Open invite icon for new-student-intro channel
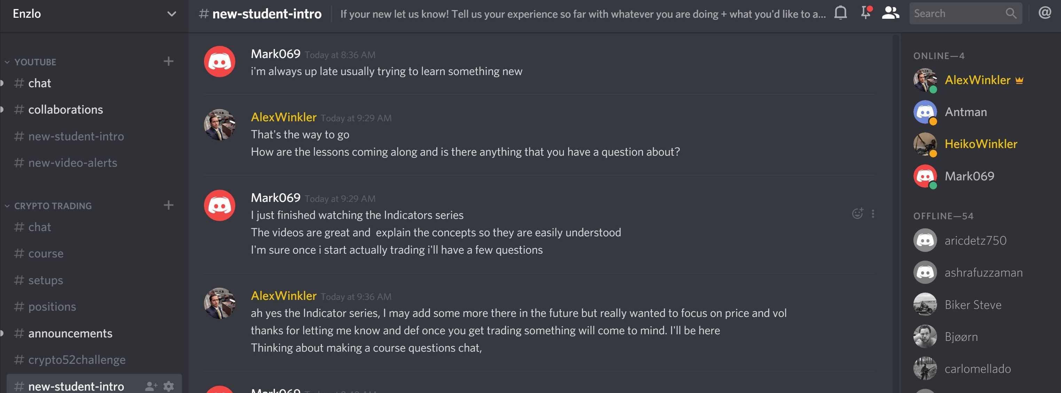1061x393 pixels. point(151,386)
